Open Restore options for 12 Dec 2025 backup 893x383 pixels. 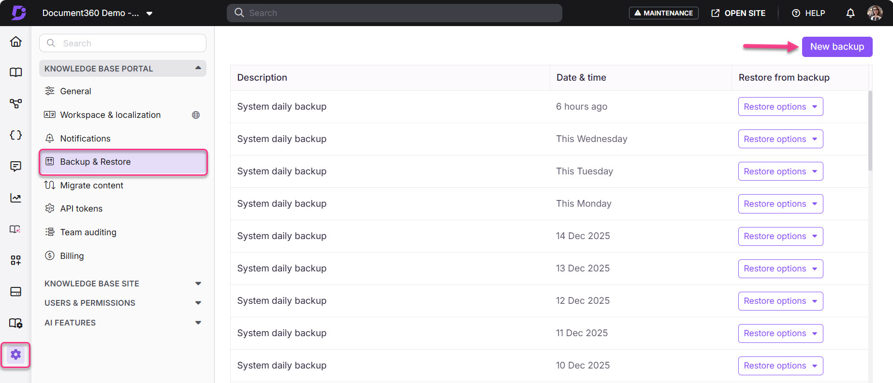pyautogui.click(x=780, y=301)
